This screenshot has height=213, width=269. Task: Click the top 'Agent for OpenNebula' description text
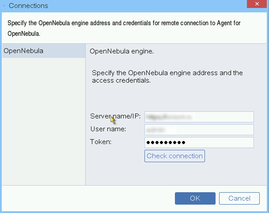[x=124, y=28]
